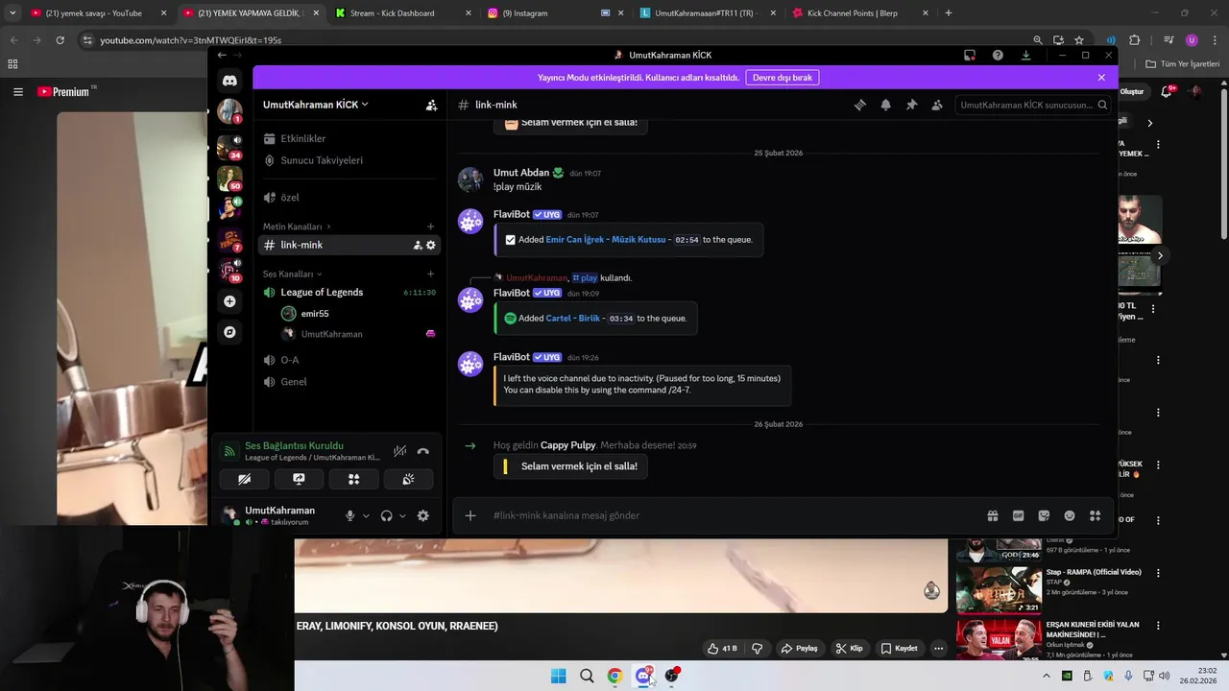The width and height of the screenshot is (1229, 691).
Task: Share your screen in voice panel
Action: [x=299, y=479]
